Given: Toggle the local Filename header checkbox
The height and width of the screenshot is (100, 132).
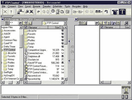Looking at the screenshot, I should click(26, 27).
